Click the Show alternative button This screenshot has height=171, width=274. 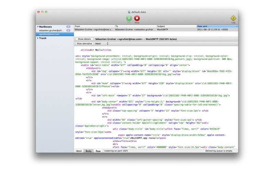(84, 44)
